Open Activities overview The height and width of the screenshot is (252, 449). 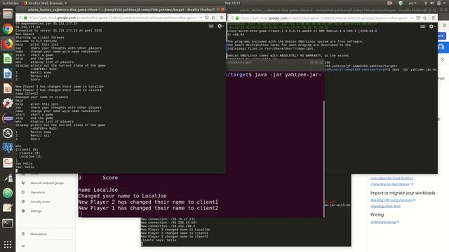pos(11,3)
